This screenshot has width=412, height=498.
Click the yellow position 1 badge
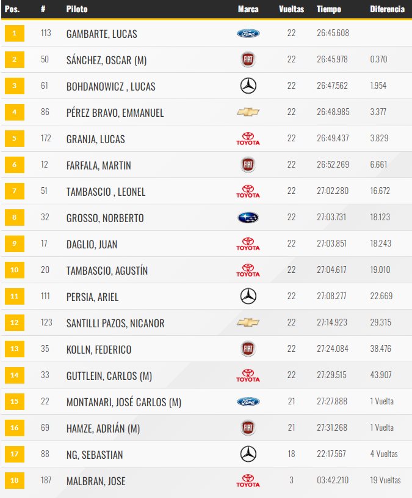tap(15, 33)
